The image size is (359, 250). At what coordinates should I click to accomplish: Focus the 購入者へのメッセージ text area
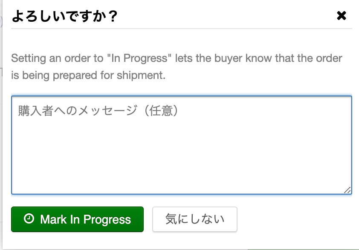pos(182,145)
